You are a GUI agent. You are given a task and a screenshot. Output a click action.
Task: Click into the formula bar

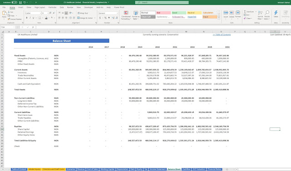[163, 27]
